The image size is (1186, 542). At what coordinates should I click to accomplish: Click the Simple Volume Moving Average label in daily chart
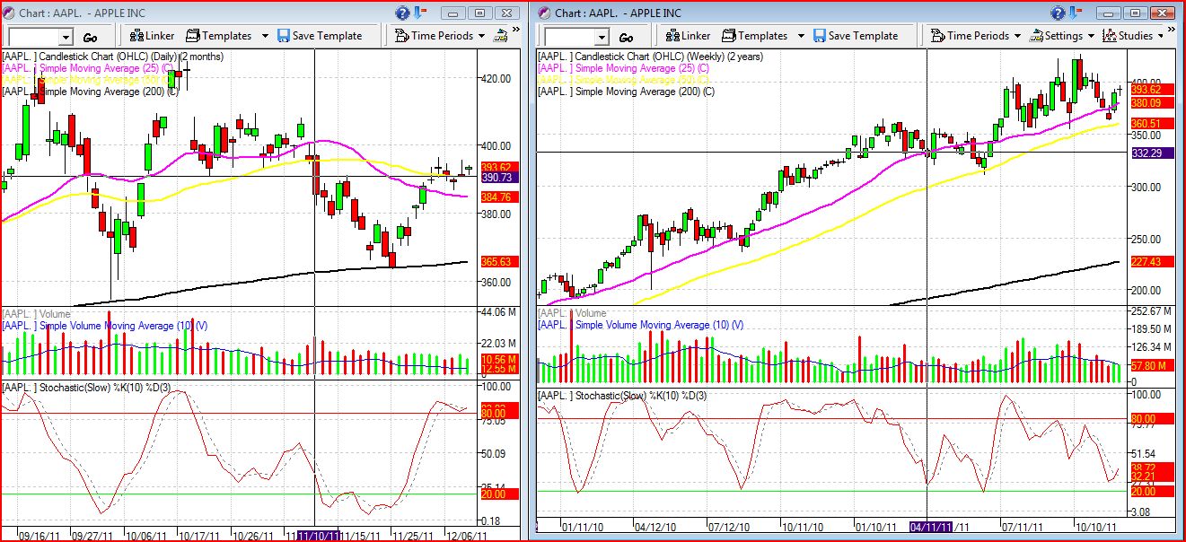(105, 326)
